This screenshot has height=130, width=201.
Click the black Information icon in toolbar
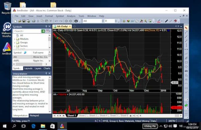point(76,21)
